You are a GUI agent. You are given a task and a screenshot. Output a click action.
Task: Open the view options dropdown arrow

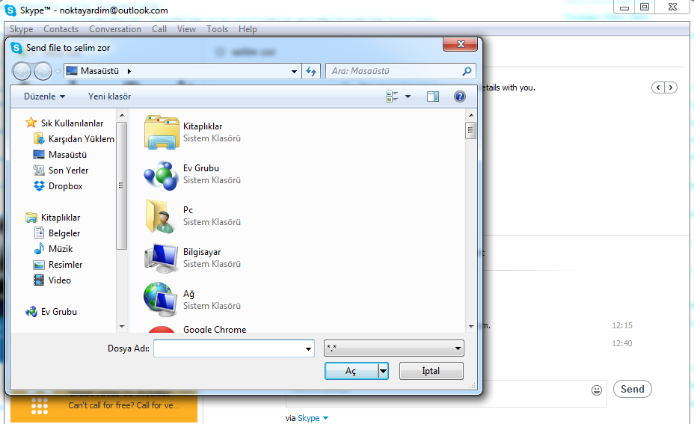coord(408,96)
